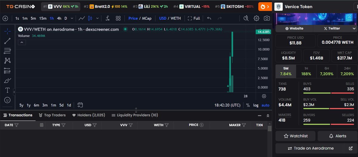Open the Fibonacci retracement tool
Image resolution: width=358 pixels, height=157 pixels.
(x=7, y=51)
